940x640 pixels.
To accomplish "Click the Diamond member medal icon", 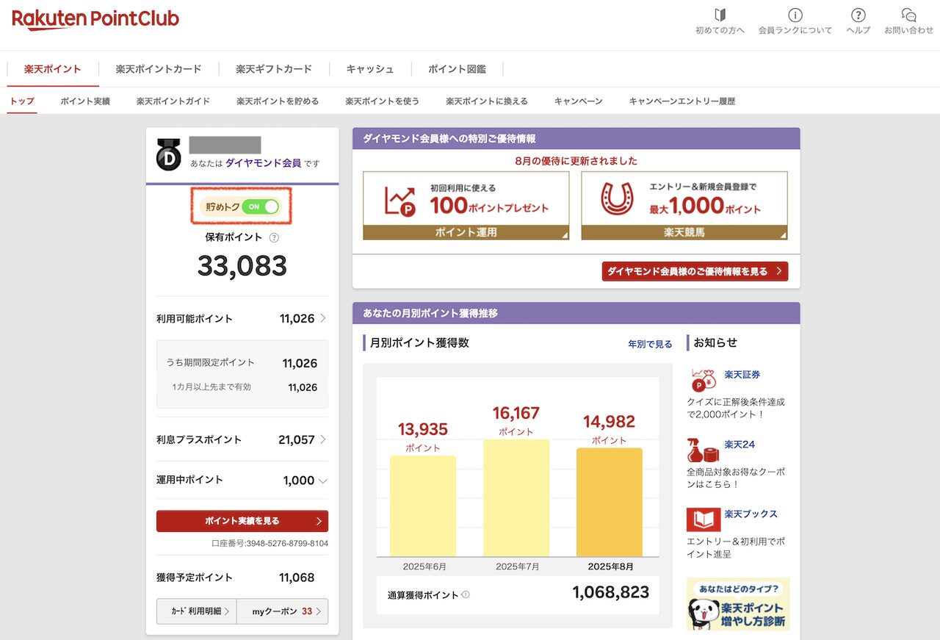I will 168,154.
